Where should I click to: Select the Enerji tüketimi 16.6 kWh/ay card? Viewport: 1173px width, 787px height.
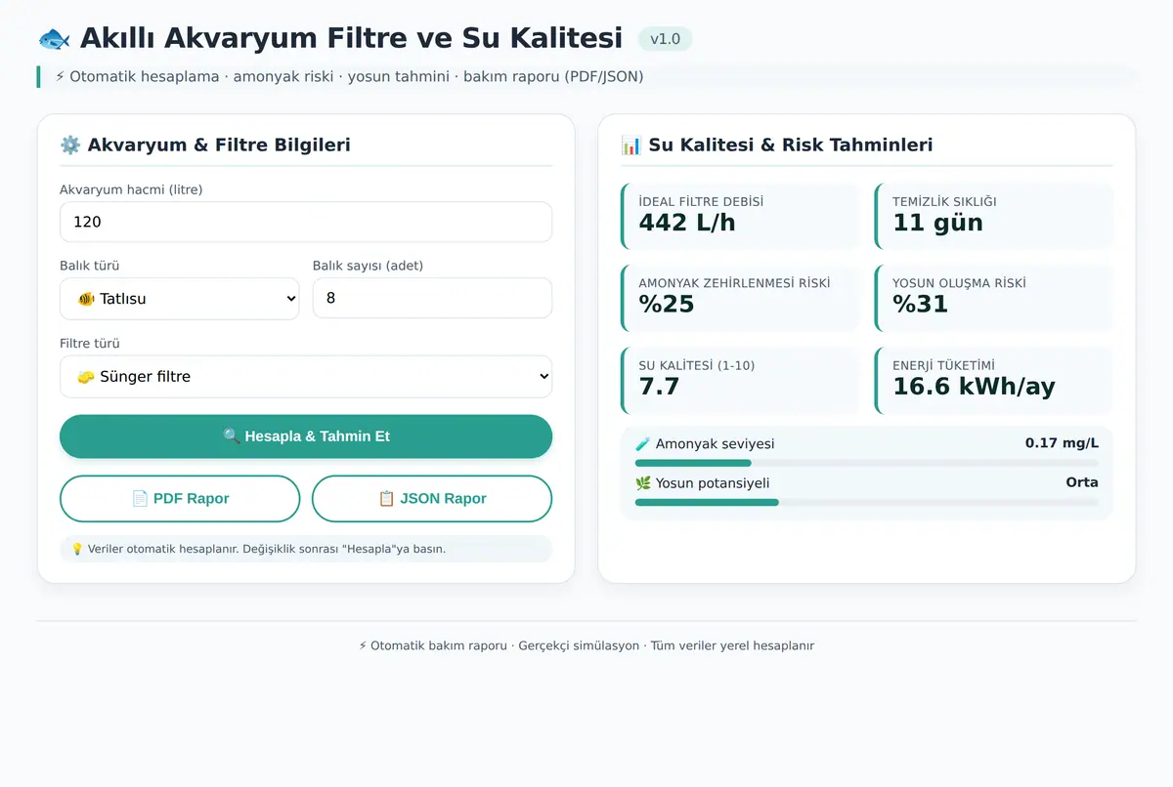tap(993, 380)
